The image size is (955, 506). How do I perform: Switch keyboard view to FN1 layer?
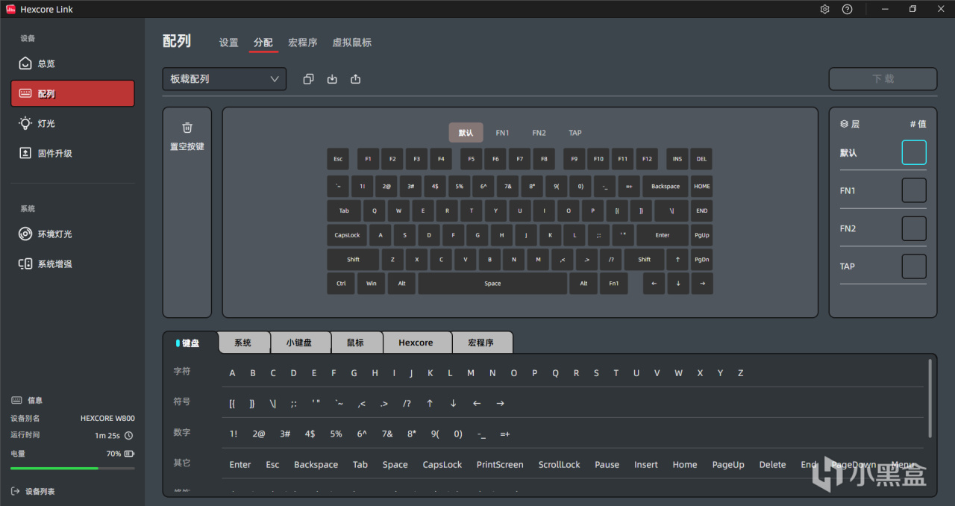click(x=502, y=133)
